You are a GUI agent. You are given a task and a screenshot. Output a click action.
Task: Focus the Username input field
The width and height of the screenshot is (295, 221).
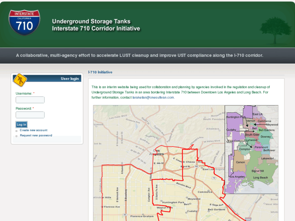tap(30, 100)
